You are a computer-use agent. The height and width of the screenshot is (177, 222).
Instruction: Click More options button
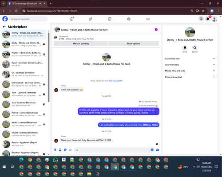click(134, 43)
